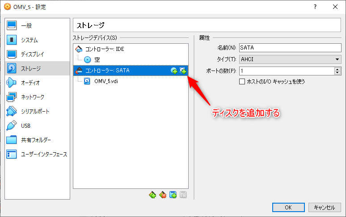
Task: Click the add optical drive icon on SATA controller
Action: [174, 71]
